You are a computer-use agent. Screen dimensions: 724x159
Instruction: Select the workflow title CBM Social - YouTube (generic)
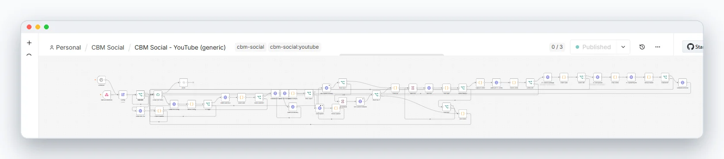tap(180, 47)
